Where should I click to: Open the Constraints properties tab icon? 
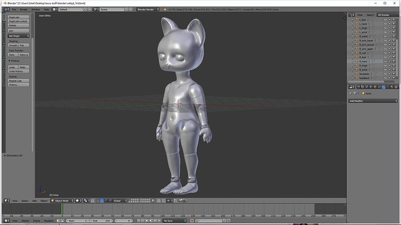point(379,87)
